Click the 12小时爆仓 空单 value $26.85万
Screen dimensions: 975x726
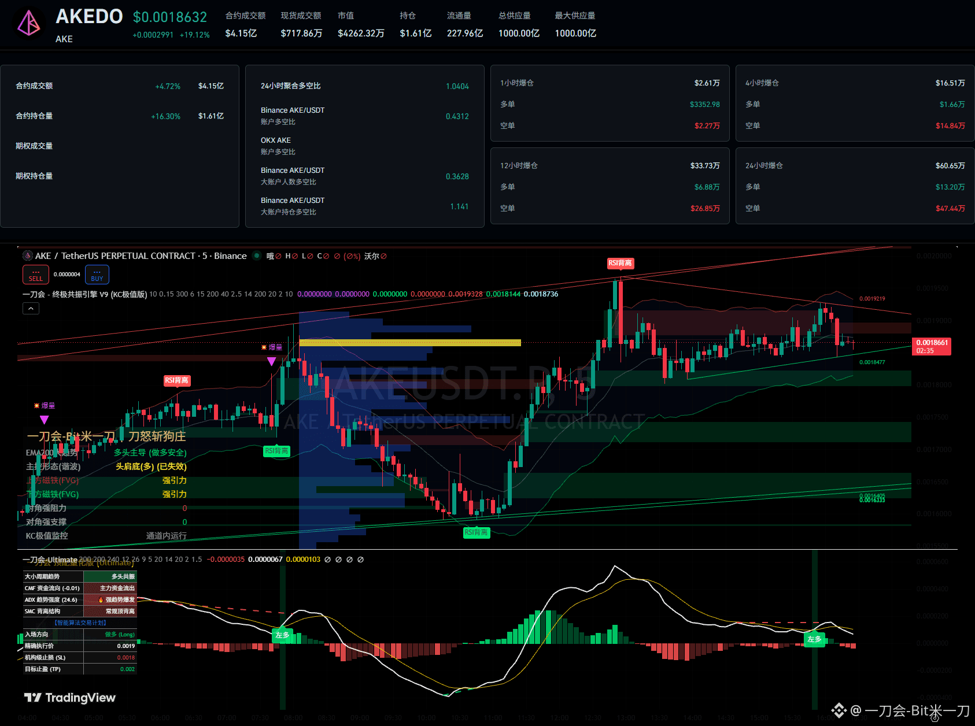pyautogui.click(x=705, y=209)
